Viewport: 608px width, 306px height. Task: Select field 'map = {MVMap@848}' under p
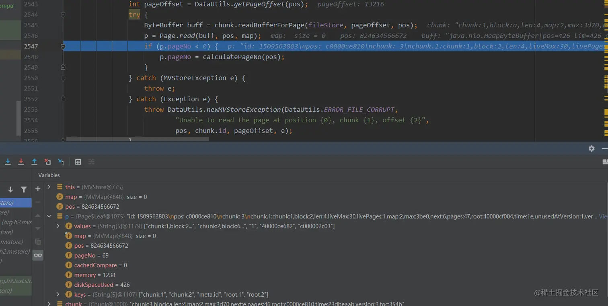click(326, 236)
